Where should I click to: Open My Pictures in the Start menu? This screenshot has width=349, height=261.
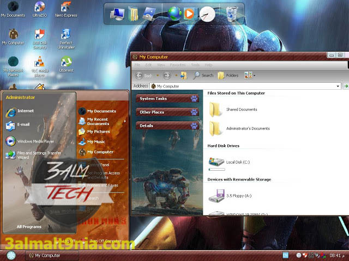94,132
